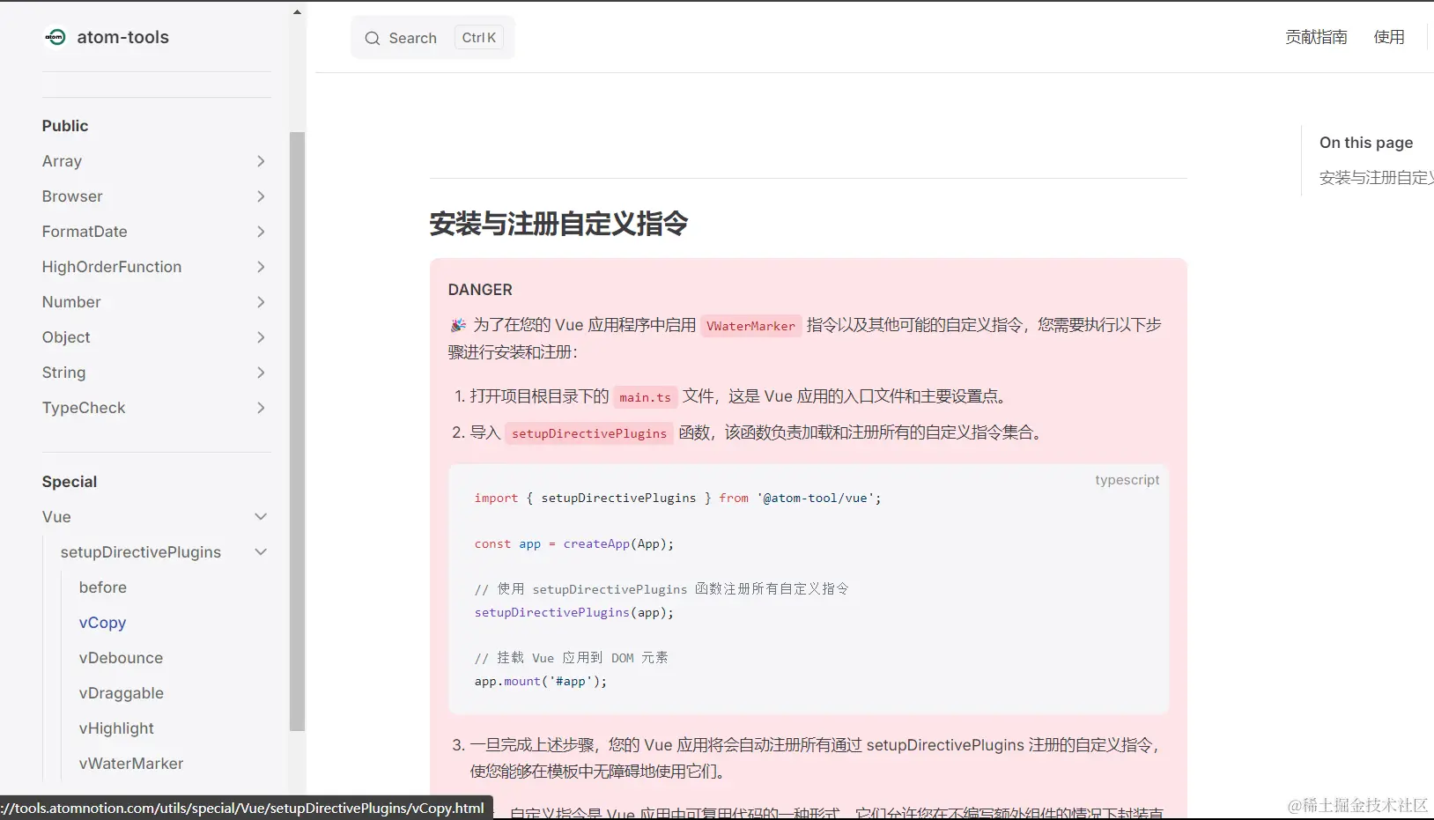
Task: Click the Public section heading
Action: 65,126
